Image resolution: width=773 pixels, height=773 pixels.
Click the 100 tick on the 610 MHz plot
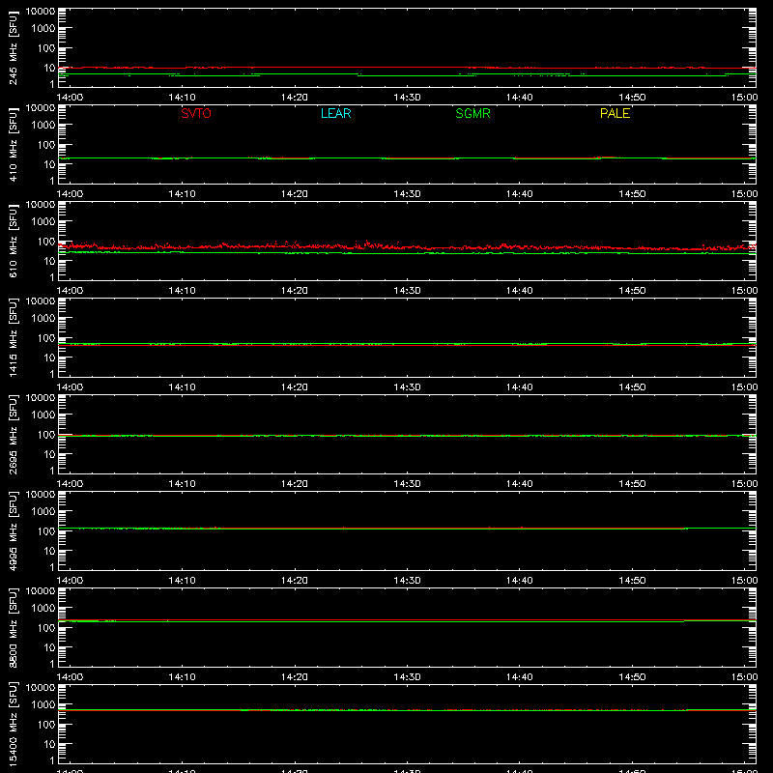click(46, 242)
